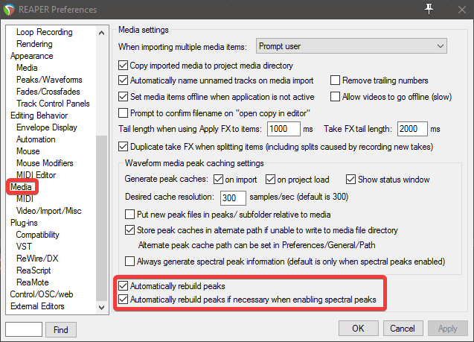
Task: Click the REAPER logo icon in title bar
Action: (8, 10)
